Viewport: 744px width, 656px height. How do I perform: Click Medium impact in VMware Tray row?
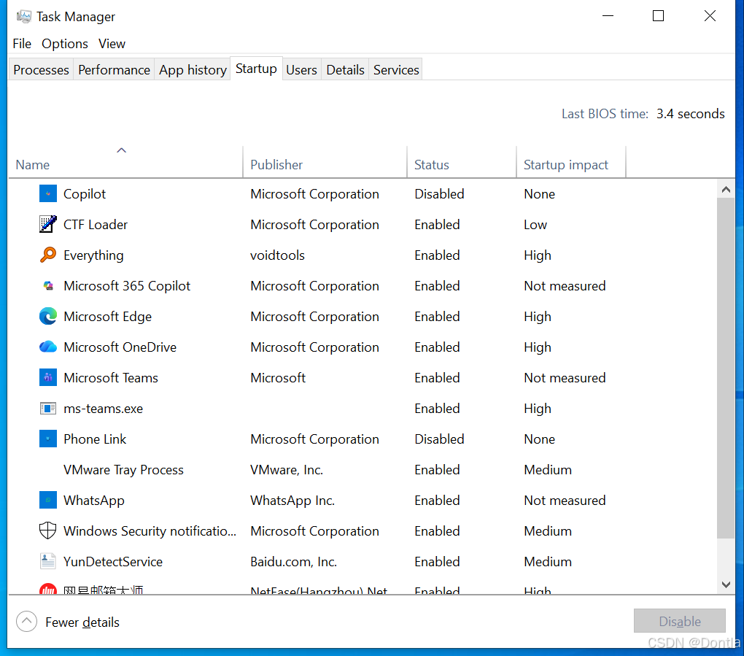pyautogui.click(x=548, y=470)
